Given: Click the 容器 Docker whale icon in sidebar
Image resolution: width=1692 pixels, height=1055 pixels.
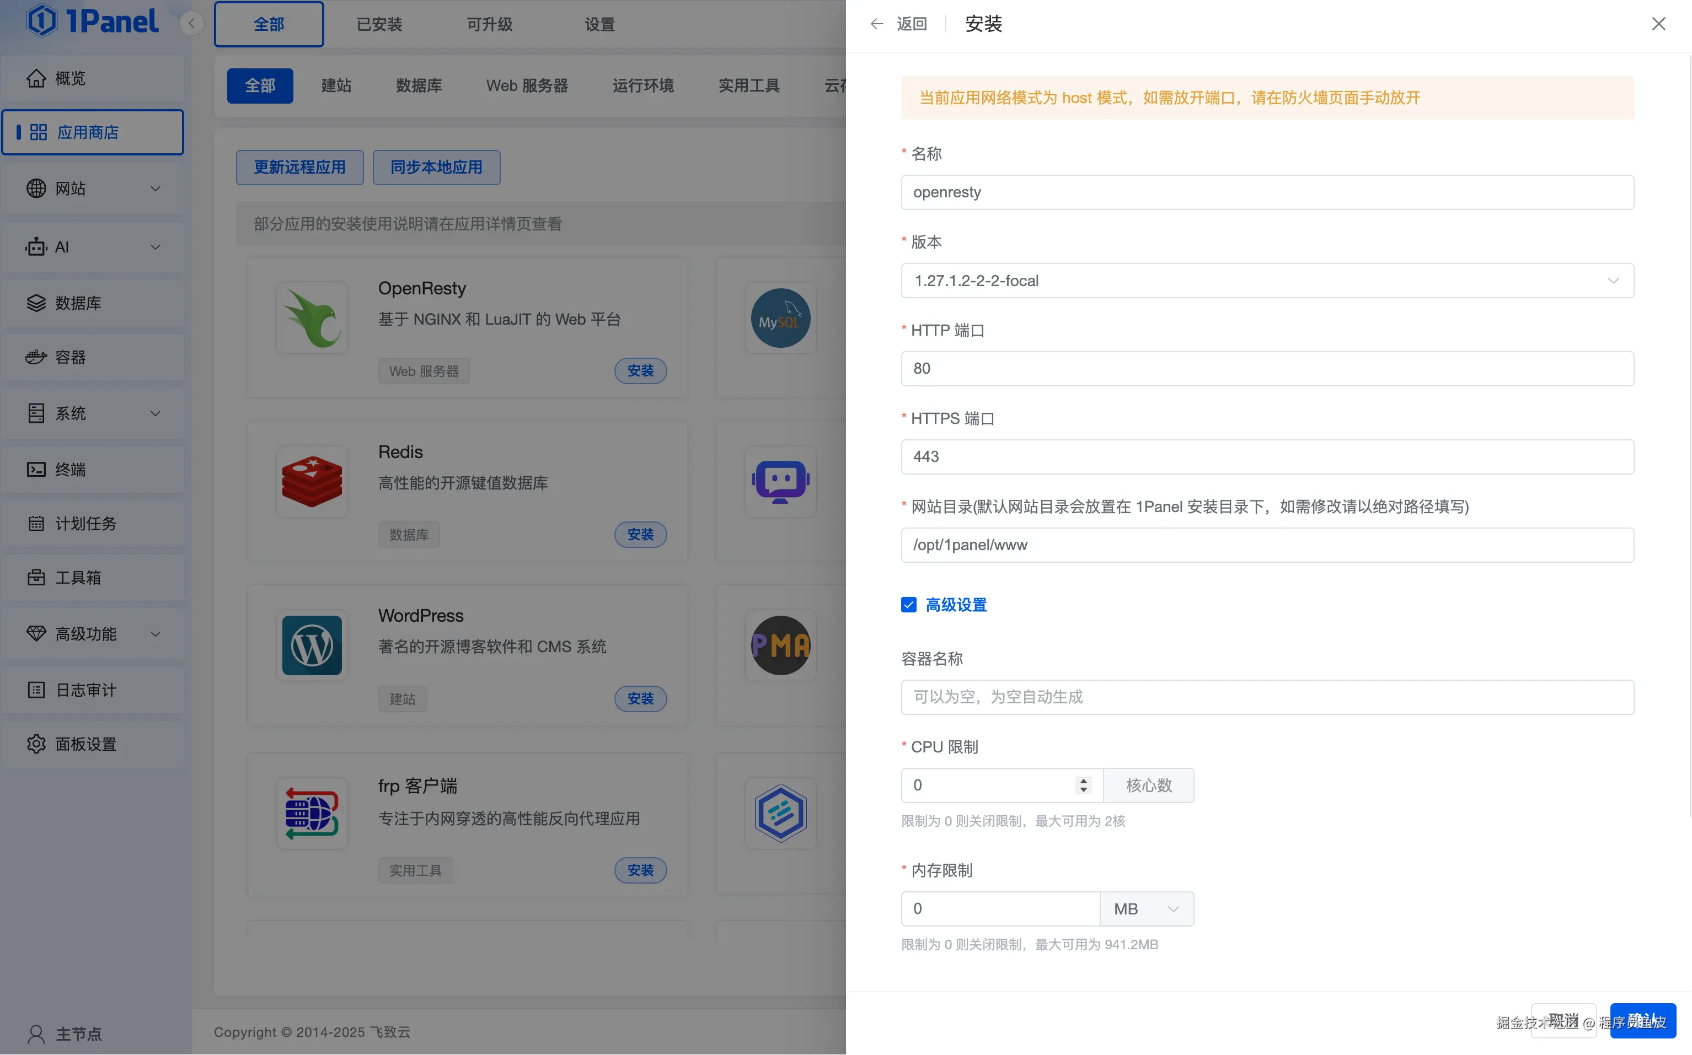Looking at the screenshot, I should [36, 357].
